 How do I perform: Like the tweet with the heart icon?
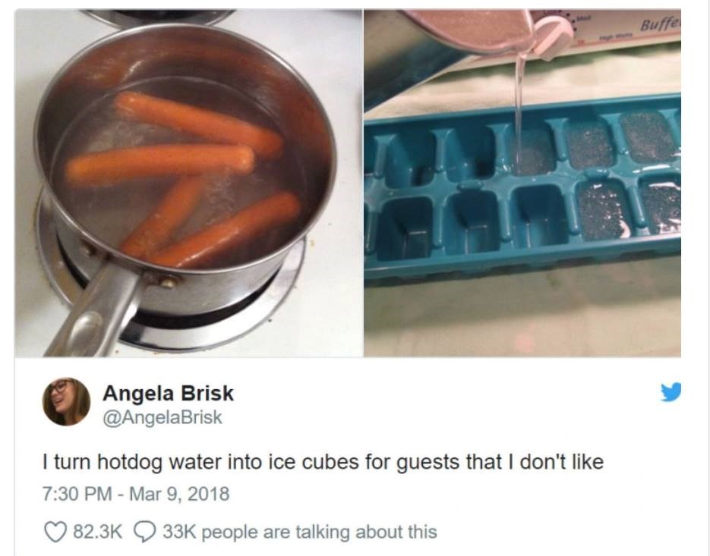[x=55, y=532]
